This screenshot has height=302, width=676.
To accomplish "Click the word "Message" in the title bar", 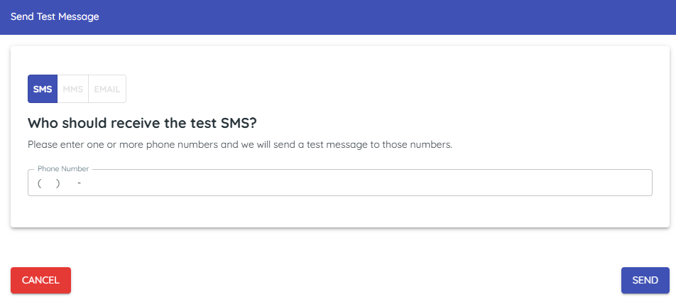I will tap(80, 16).
